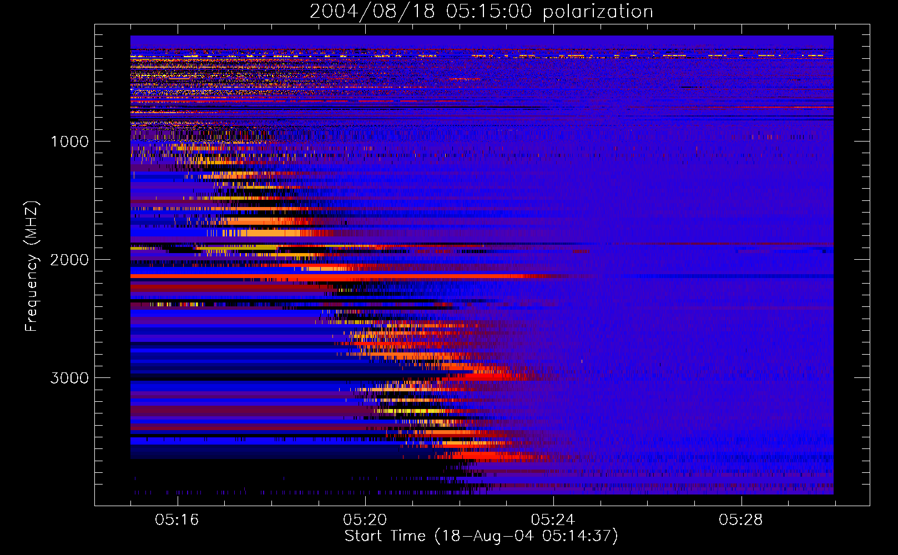Click the 05:28 time tick label

pos(741,520)
